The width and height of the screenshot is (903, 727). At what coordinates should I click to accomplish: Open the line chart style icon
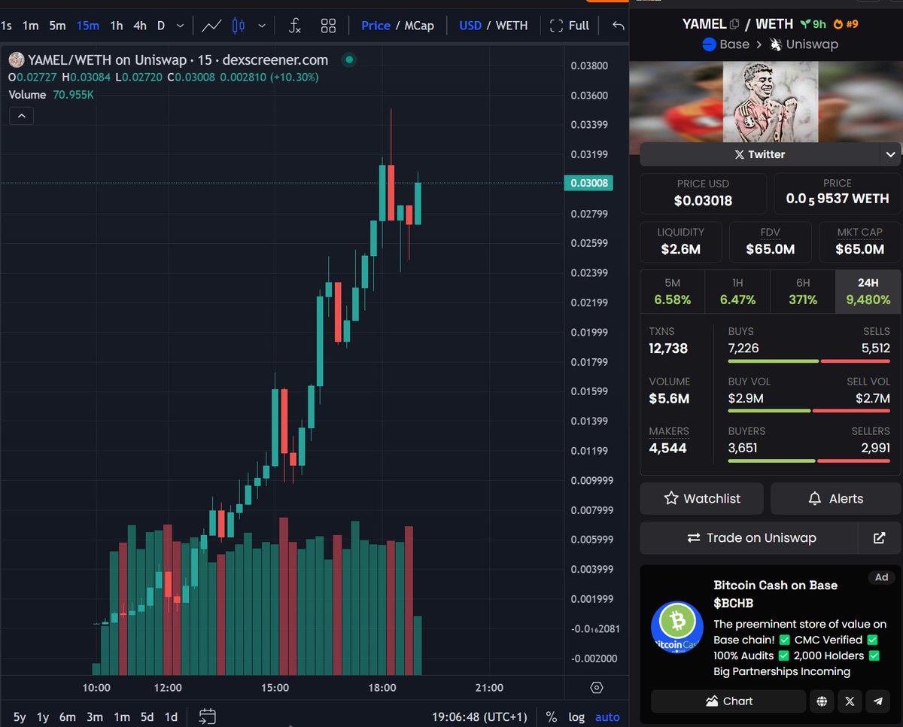(211, 26)
